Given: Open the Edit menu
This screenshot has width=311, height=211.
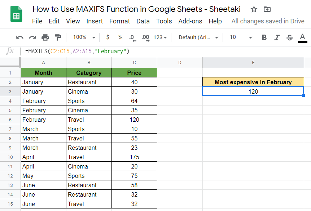Looking at the screenshot, I should click(54, 21).
